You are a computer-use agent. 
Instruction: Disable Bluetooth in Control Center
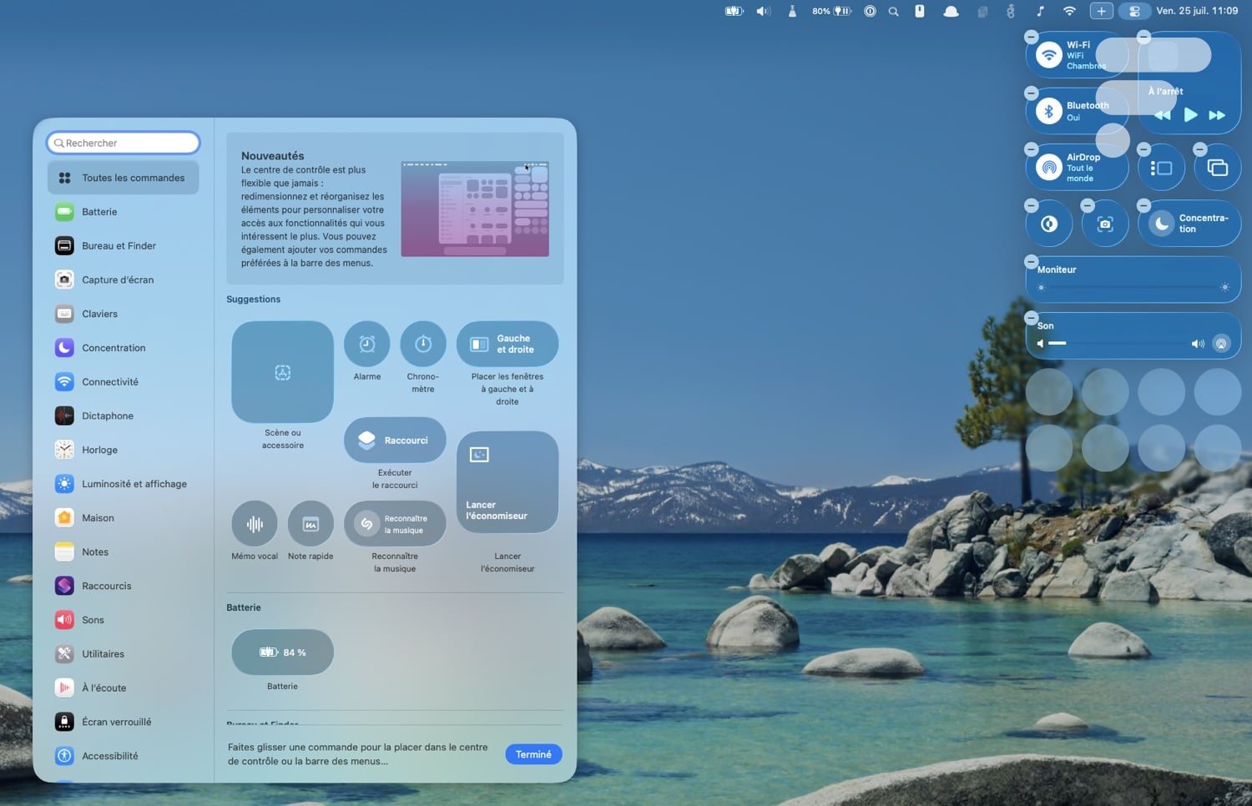(x=1049, y=111)
